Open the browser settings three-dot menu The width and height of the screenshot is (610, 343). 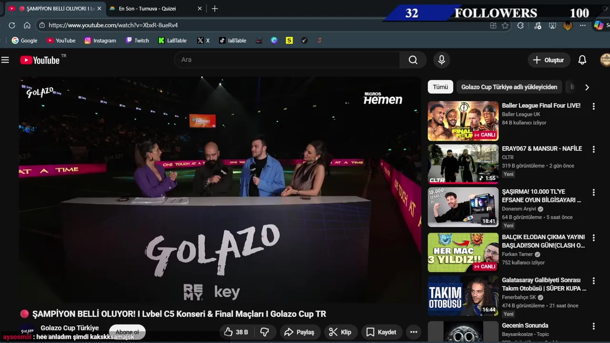[x=583, y=26]
